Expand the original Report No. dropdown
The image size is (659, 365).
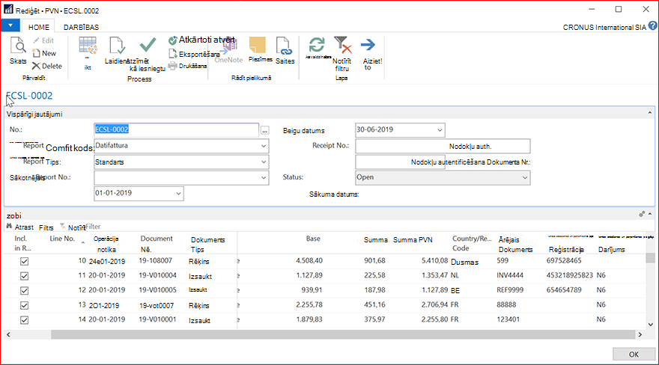pos(264,178)
